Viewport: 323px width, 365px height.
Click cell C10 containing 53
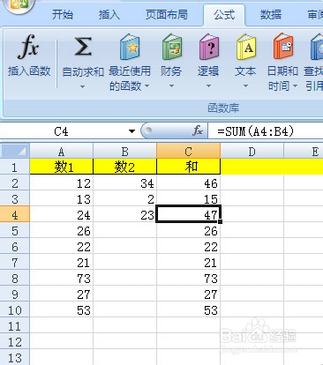189,310
